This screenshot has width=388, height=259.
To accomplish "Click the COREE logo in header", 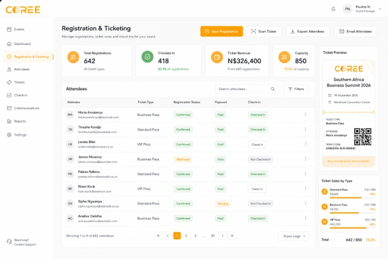I will [x=22, y=10].
